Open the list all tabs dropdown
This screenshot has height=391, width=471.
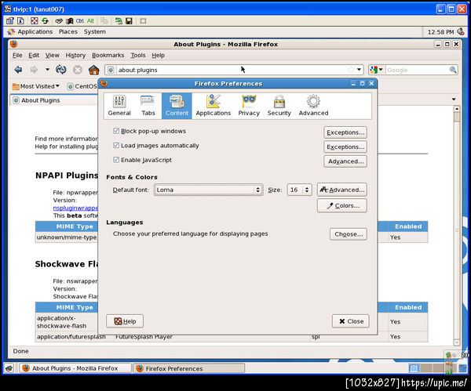[x=454, y=100]
